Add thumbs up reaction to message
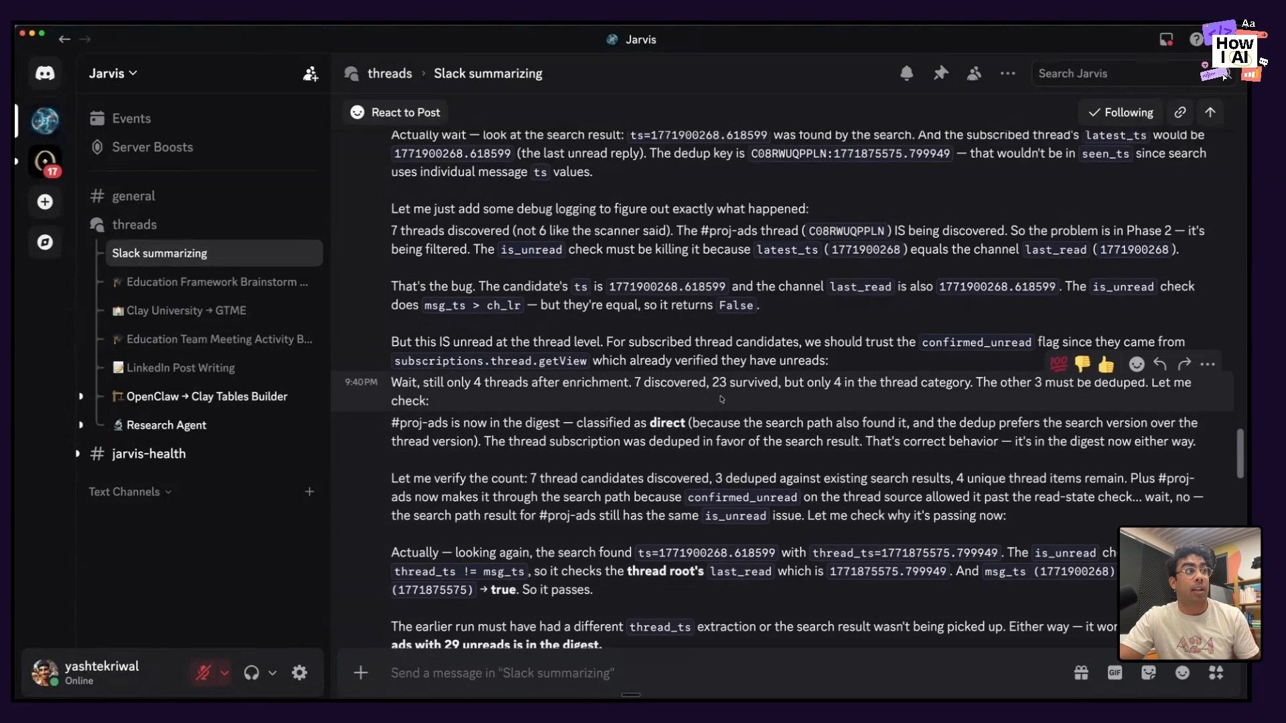This screenshot has width=1286, height=723. tap(1106, 364)
